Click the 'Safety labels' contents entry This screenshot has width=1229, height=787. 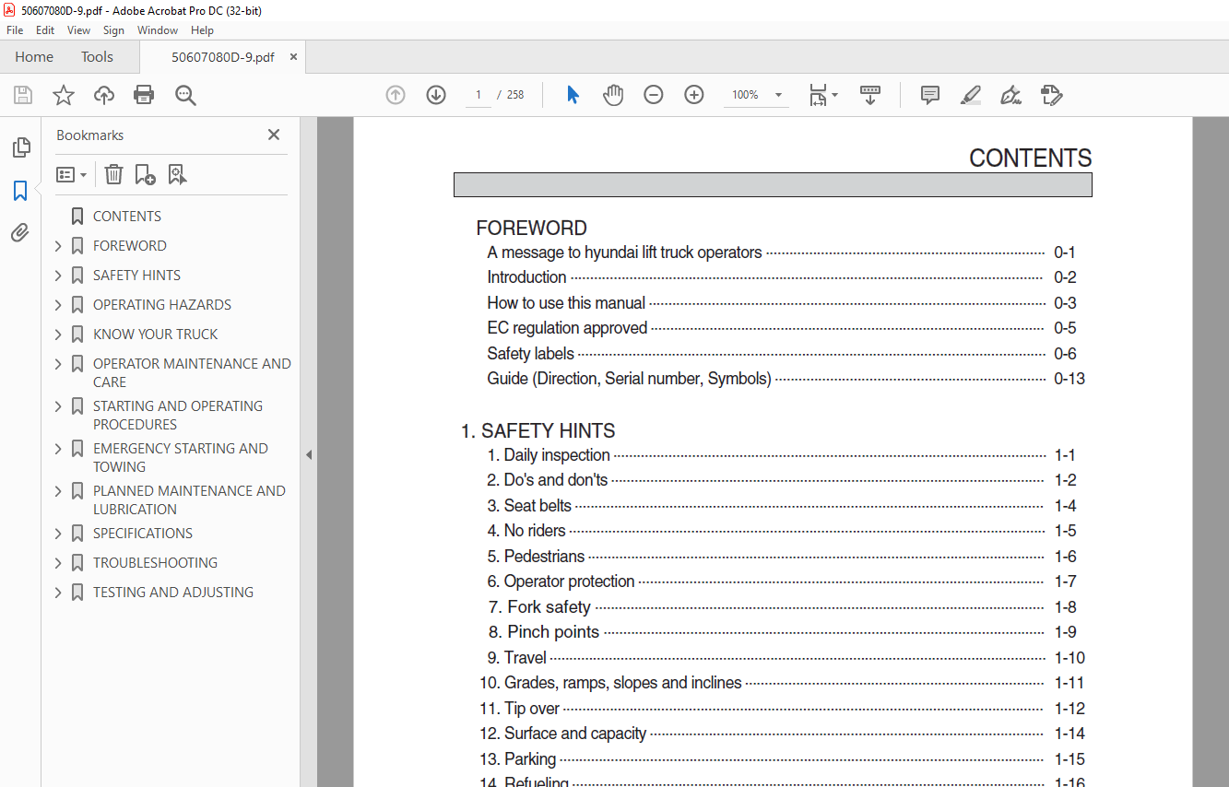[x=531, y=354]
